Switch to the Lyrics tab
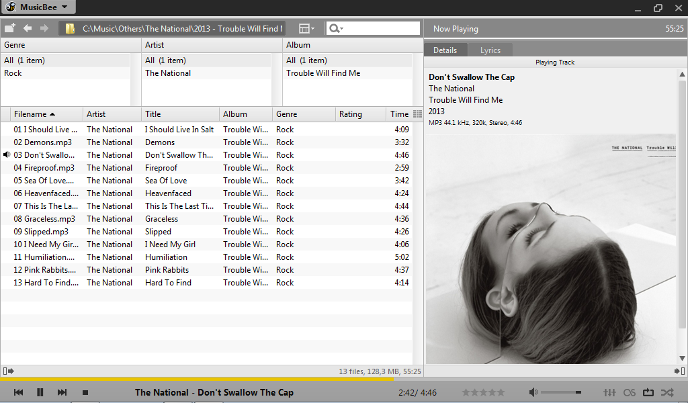 tap(490, 50)
